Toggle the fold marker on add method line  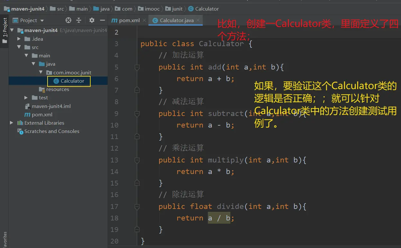pyautogui.click(x=137, y=67)
